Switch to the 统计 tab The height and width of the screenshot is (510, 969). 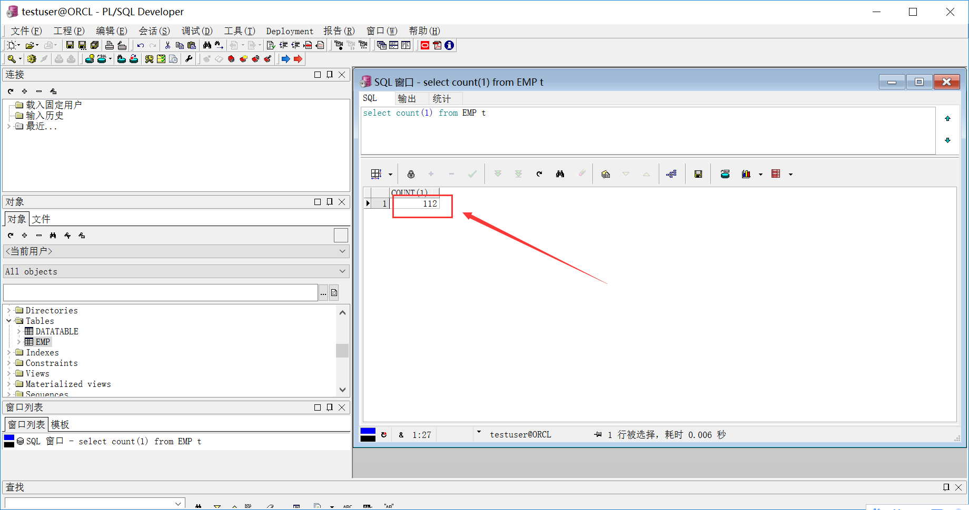[441, 98]
